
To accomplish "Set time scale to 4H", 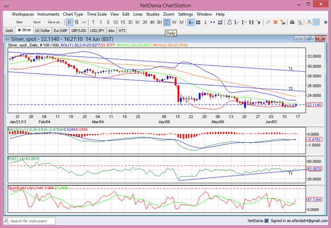I will 152,22.
